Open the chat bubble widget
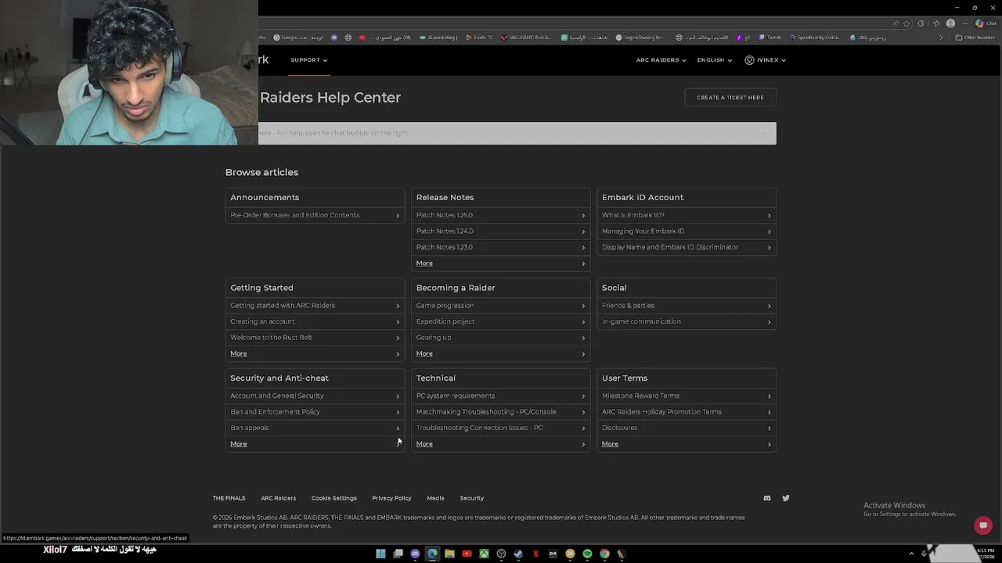This screenshot has width=1002, height=563. click(984, 525)
